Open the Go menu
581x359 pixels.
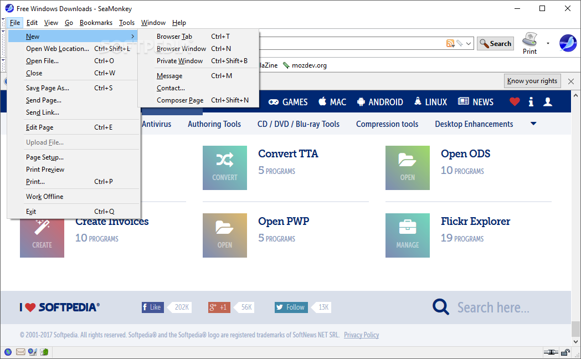(69, 23)
